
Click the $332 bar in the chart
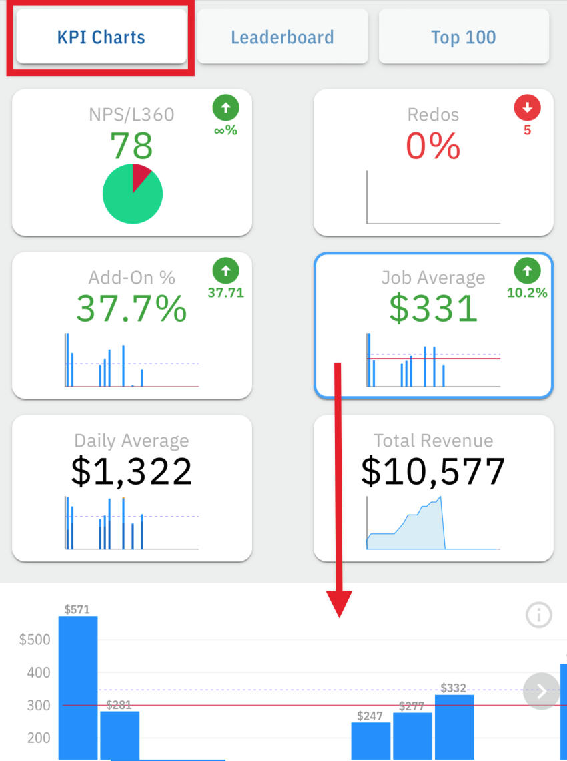[x=454, y=728]
